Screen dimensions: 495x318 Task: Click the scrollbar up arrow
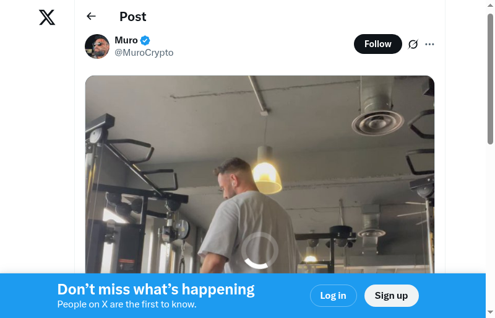tap(490, 6)
